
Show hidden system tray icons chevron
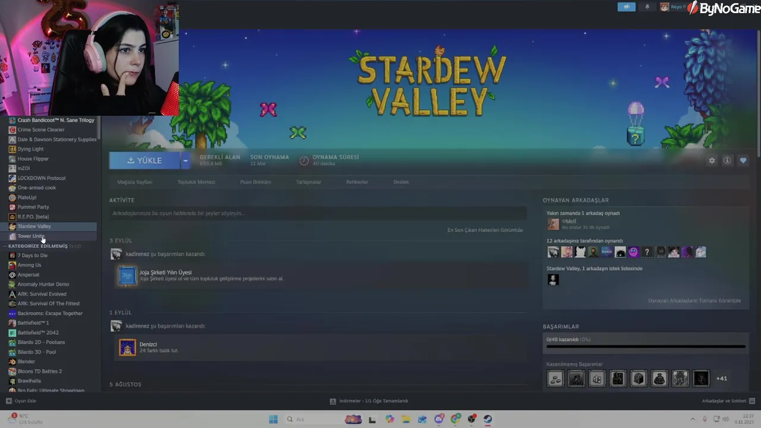[693, 419]
